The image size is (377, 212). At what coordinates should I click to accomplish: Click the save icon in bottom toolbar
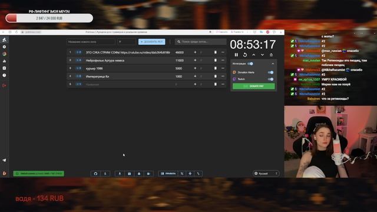[x=130, y=174]
